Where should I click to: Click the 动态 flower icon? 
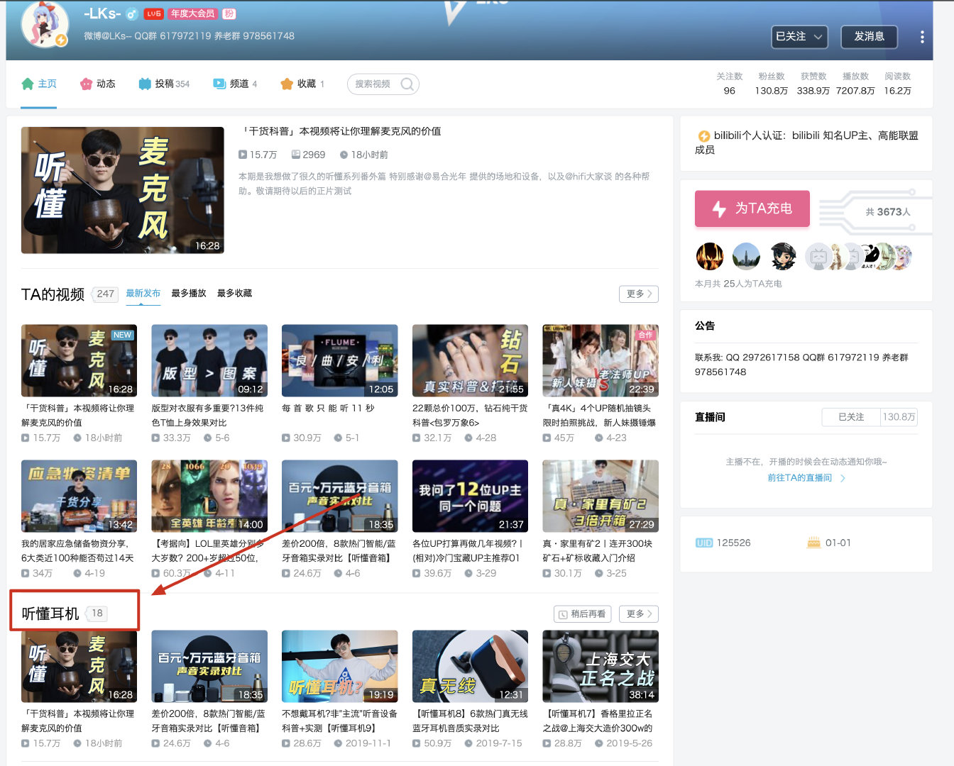[x=87, y=84]
